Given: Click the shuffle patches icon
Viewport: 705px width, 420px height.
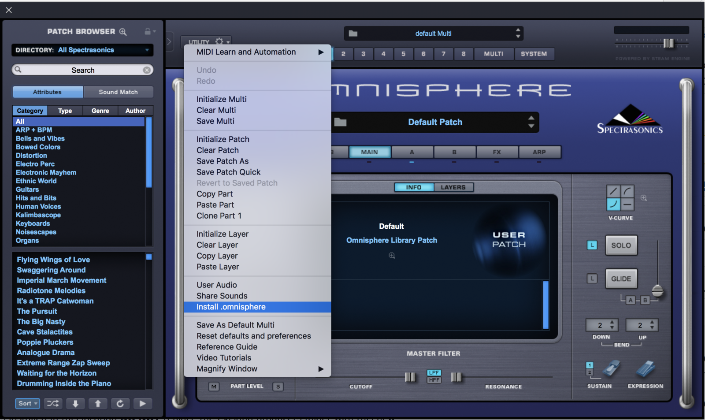Looking at the screenshot, I should tap(53, 403).
